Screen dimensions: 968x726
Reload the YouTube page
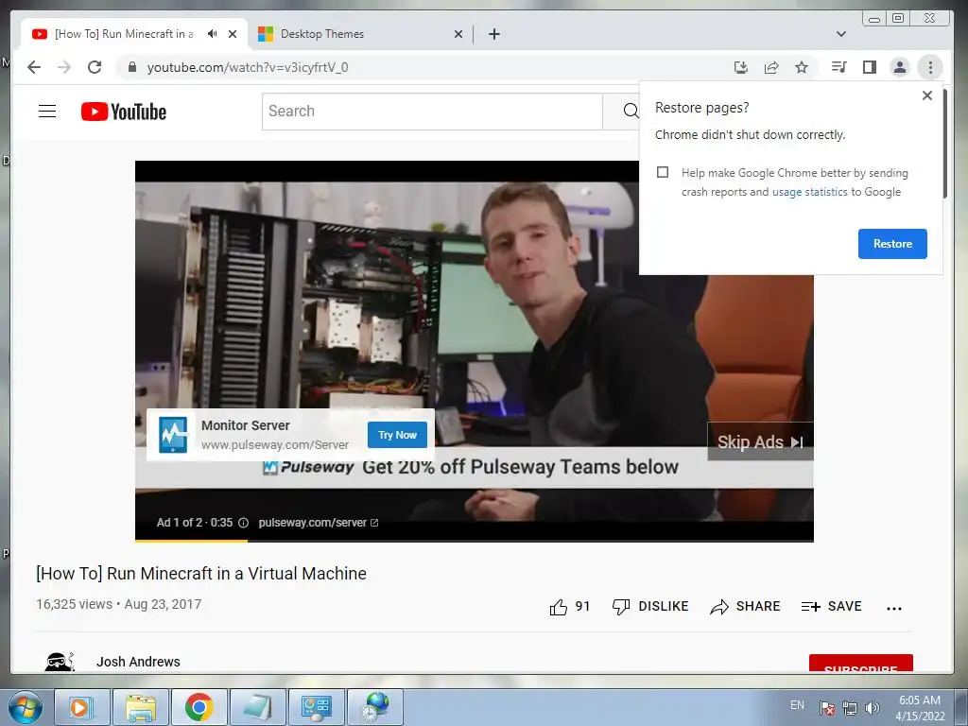coord(95,67)
